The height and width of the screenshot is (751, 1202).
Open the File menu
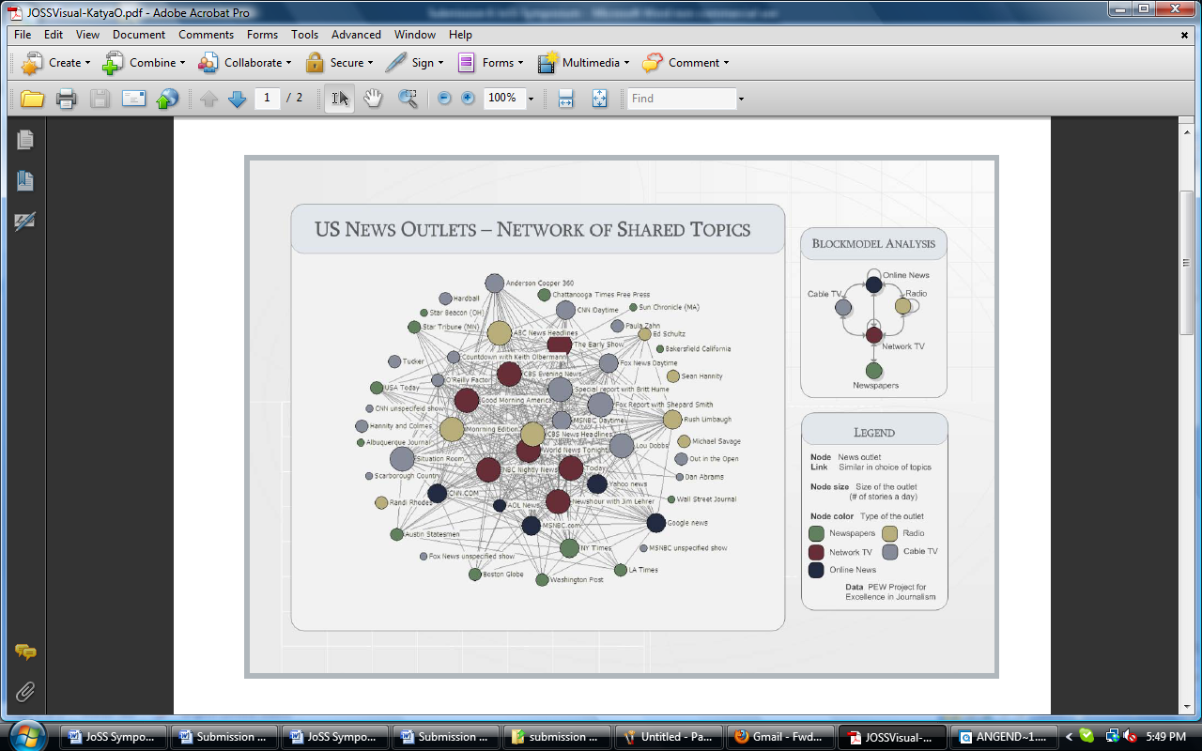(x=23, y=35)
